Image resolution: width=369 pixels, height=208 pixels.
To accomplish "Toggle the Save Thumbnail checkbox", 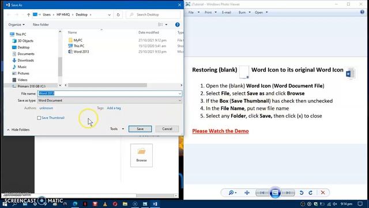I will click(39, 118).
